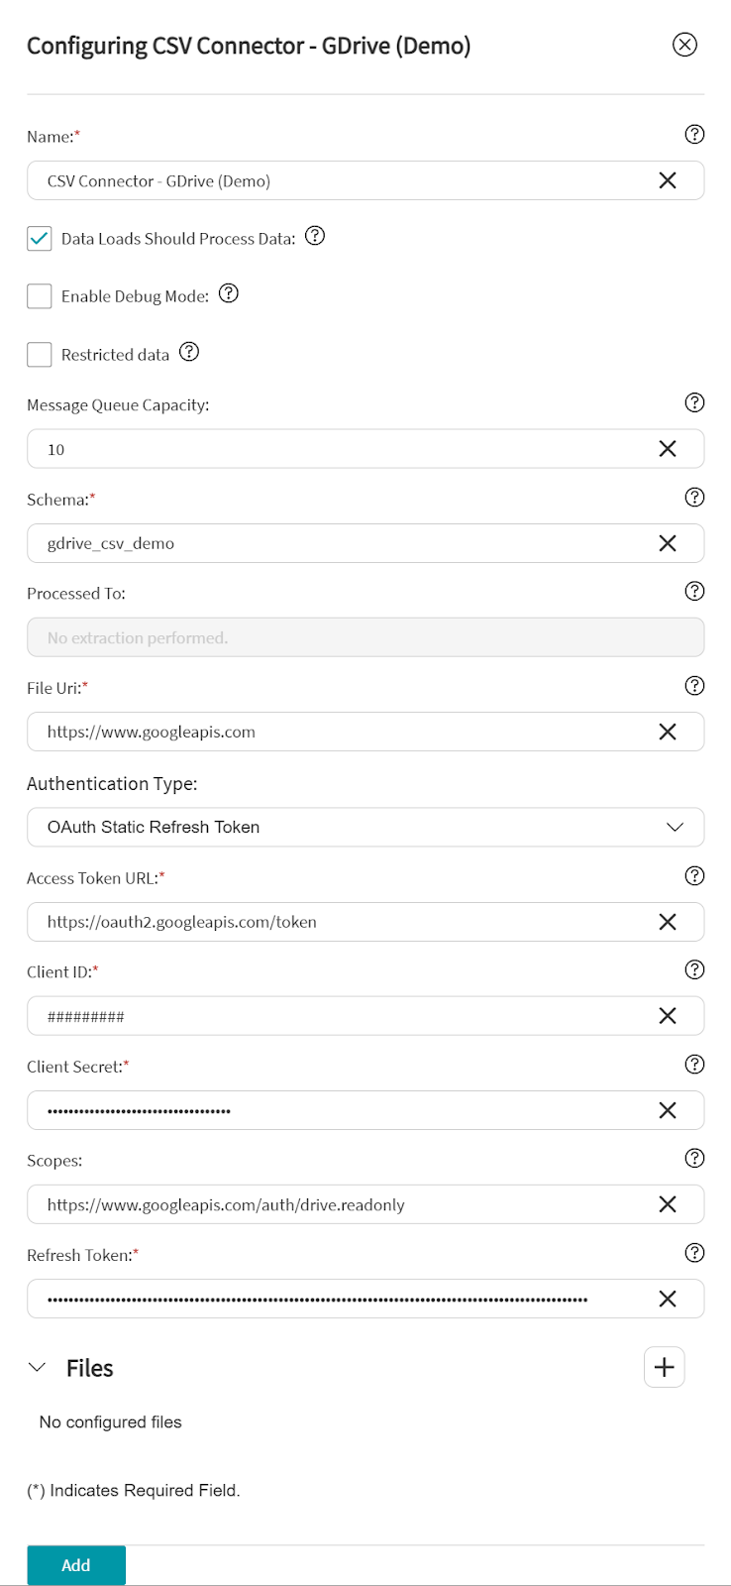Show help for Enable Debug Mode
Viewport: 731px width, 1586px height.
point(229,293)
